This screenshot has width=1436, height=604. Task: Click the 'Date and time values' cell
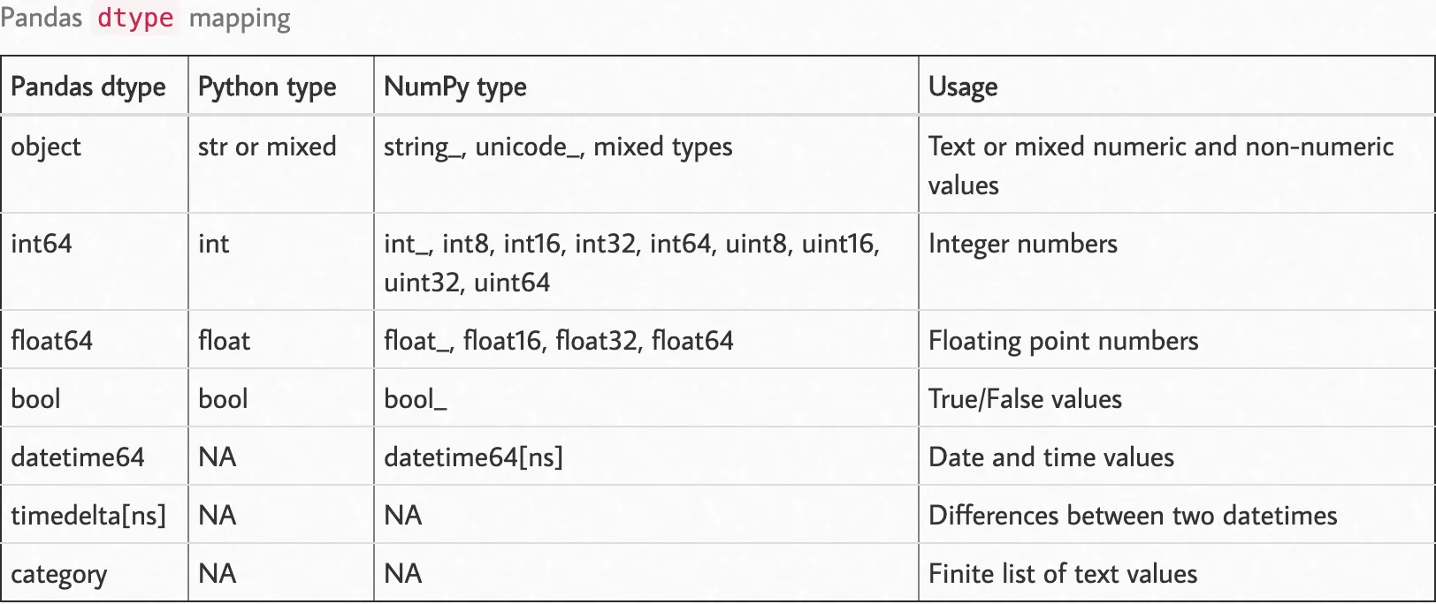click(1051, 457)
